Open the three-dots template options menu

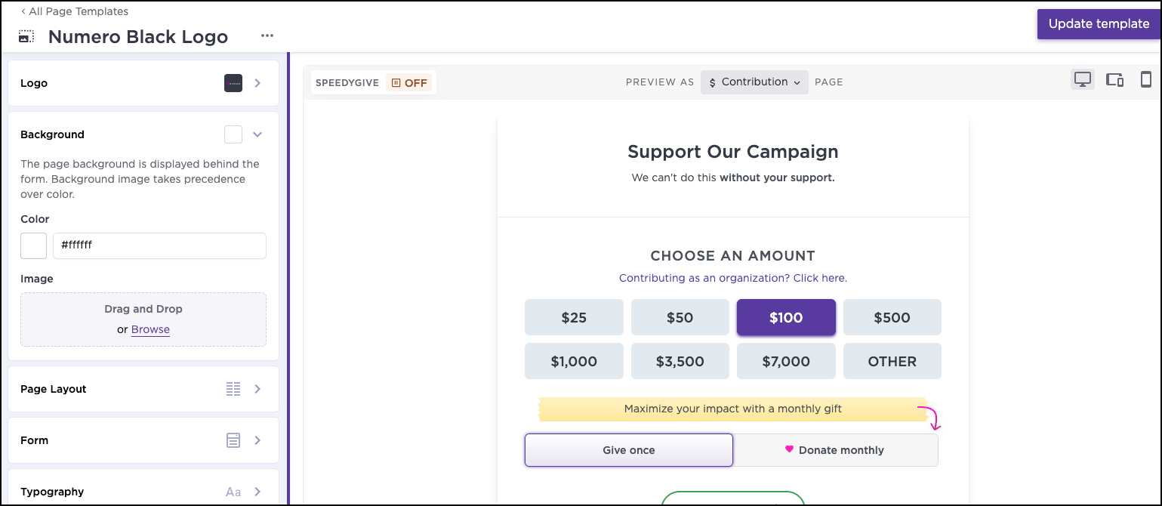point(267,35)
